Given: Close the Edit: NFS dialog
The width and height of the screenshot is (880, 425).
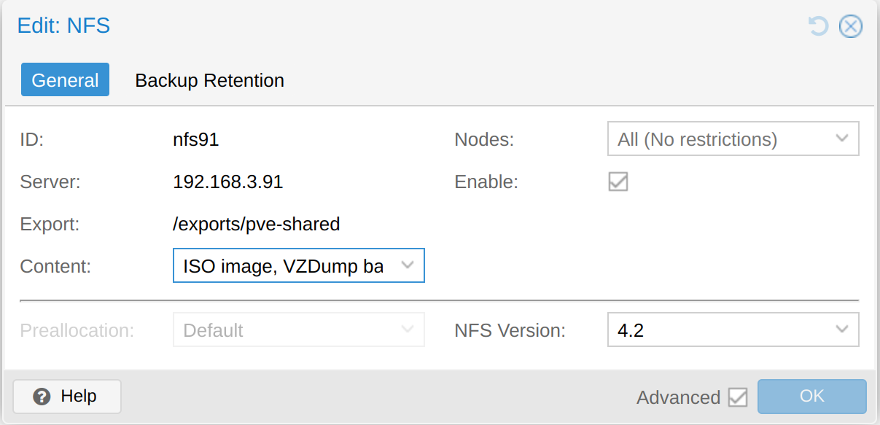Looking at the screenshot, I should [x=850, y=27].
